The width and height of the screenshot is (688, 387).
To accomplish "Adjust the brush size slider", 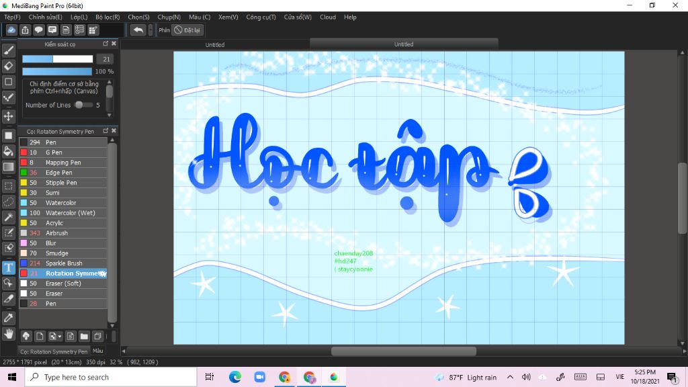I will click(x=58, y=59).
